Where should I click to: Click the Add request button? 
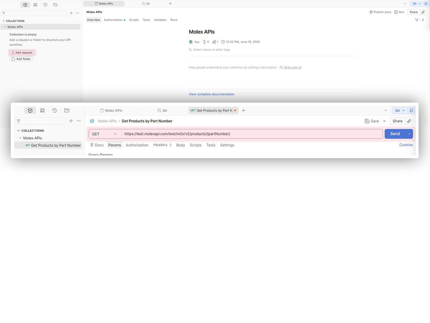pyautogui.click(x=22, y=52)
